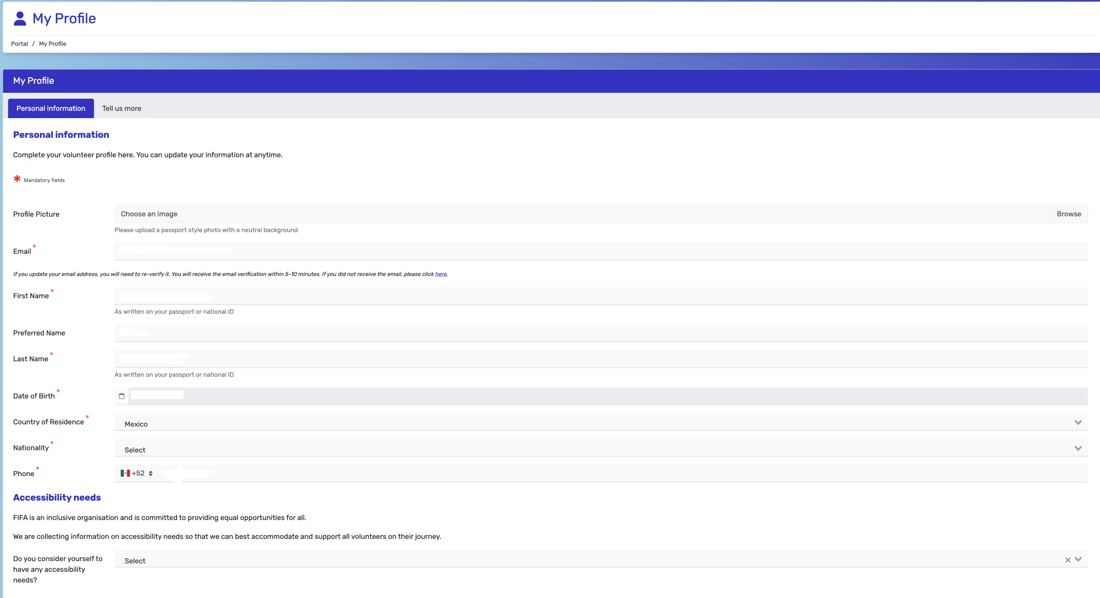The height and width of the screenshot is (598, 1100).
Task: Open the Nationality select dropdown
Action: coord(1078,448)
